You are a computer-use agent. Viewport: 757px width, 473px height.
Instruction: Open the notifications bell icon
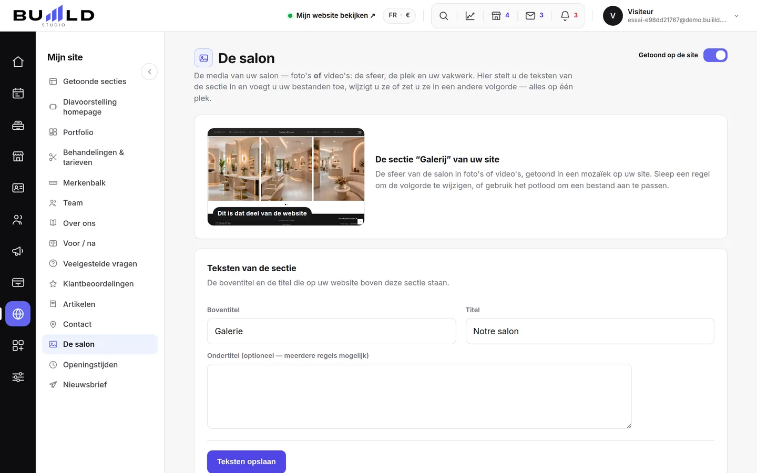(x=569, y=16)
